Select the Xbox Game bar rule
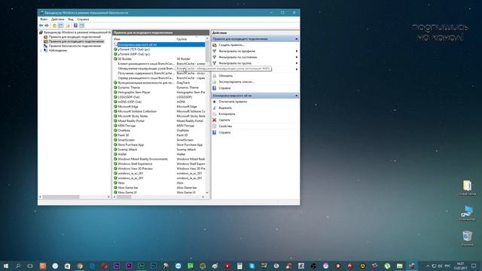Screen dimensions: 482x271 click(x=159, y=187)
